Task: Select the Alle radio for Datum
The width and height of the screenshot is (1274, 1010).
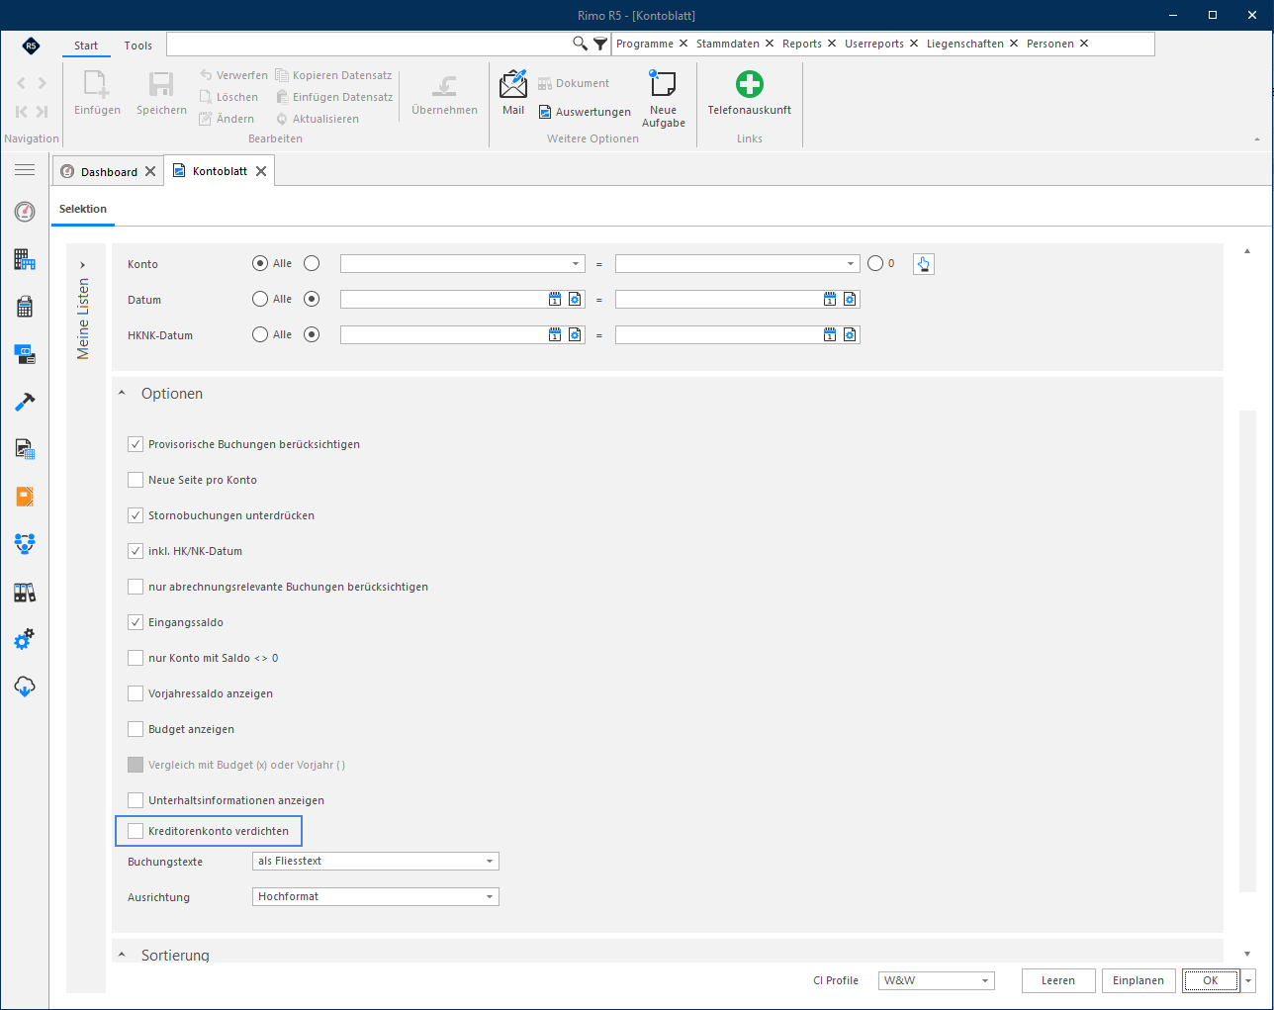Action: tap(260, 299)
